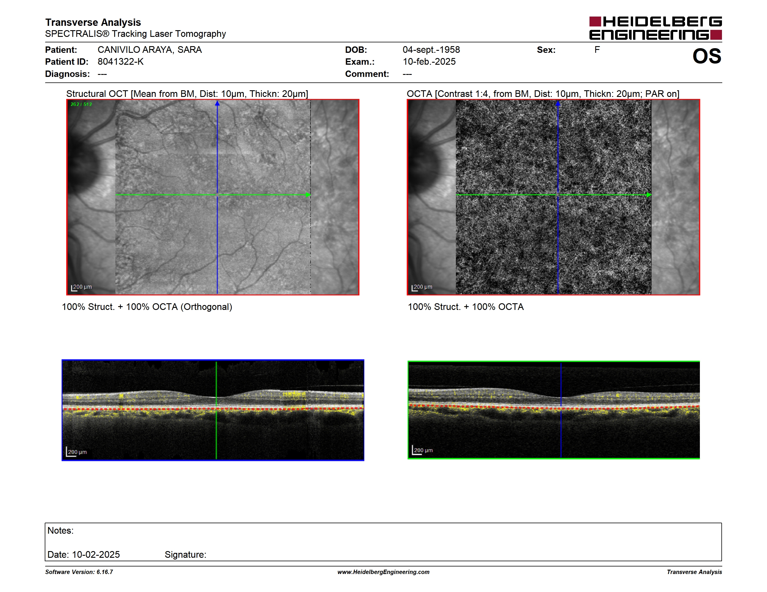Click the green 262 / 512 slice counter

point(81,104)
